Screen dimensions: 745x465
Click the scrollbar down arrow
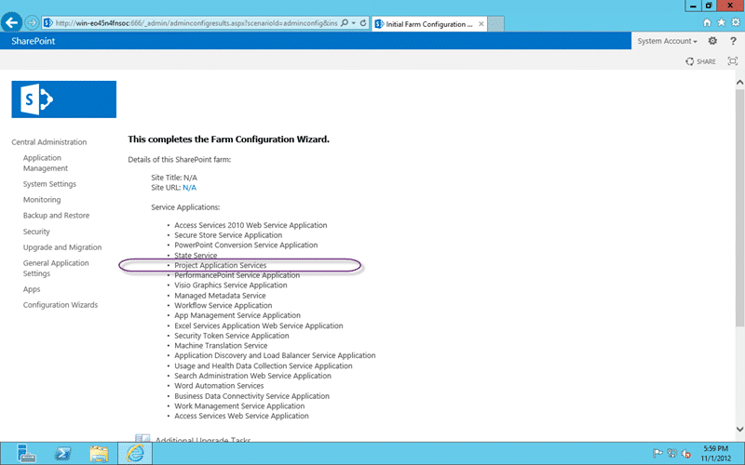(x=739, y=430)
